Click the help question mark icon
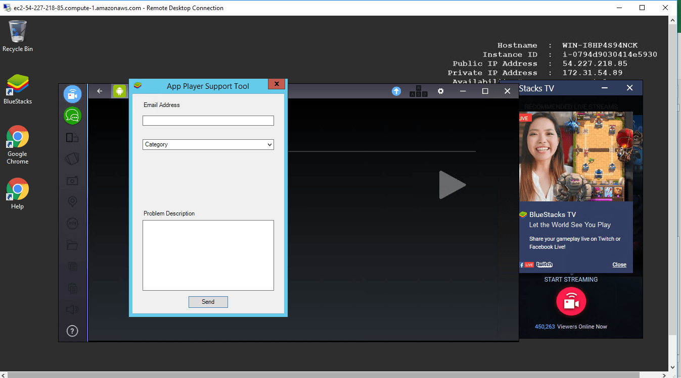The width and height of the screenshot is (681, 378). click(x=72, y=331)
